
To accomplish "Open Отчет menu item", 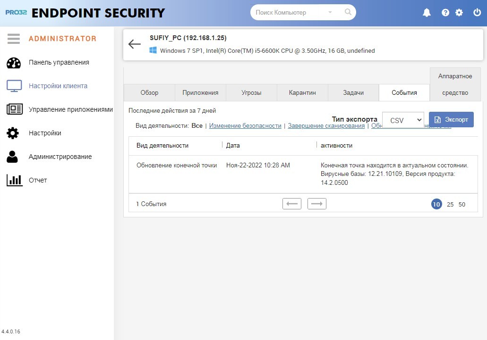I will [x=38, y=180].
